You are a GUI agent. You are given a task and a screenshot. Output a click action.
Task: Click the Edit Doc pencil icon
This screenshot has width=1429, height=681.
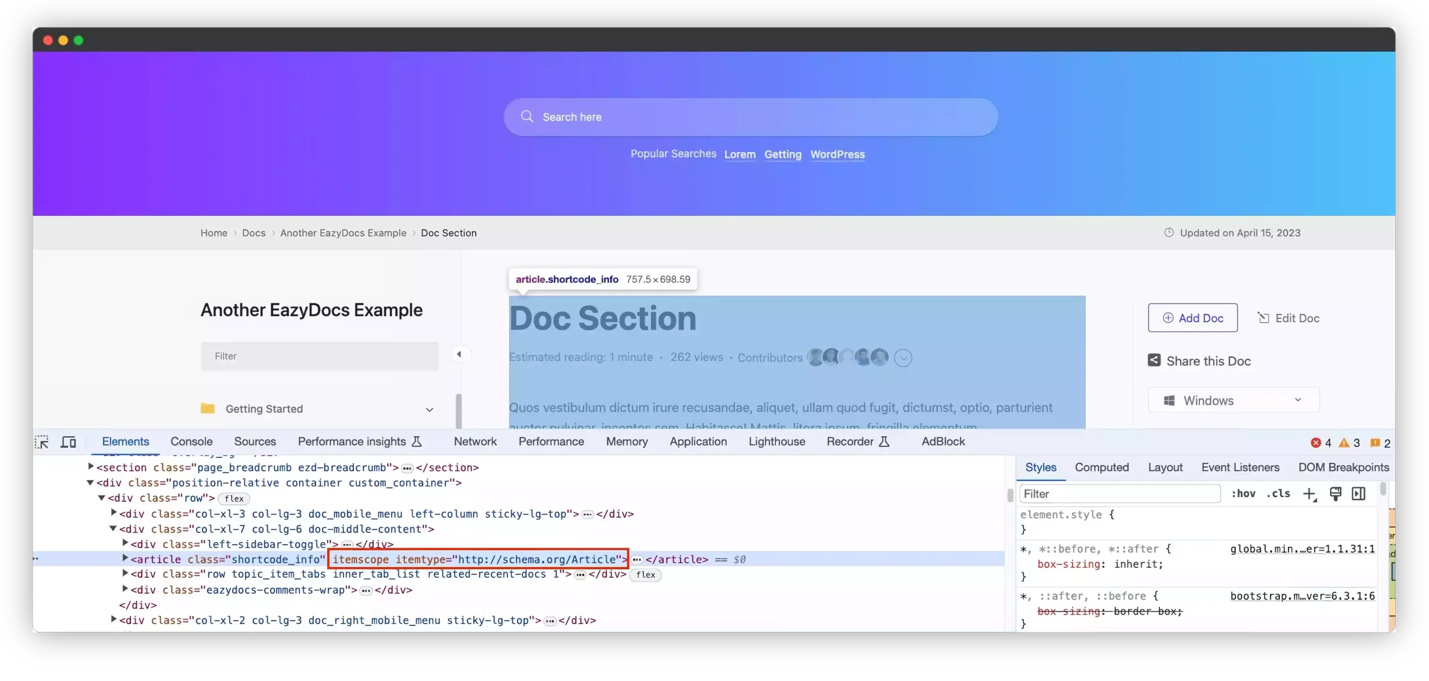[1263, 317]
